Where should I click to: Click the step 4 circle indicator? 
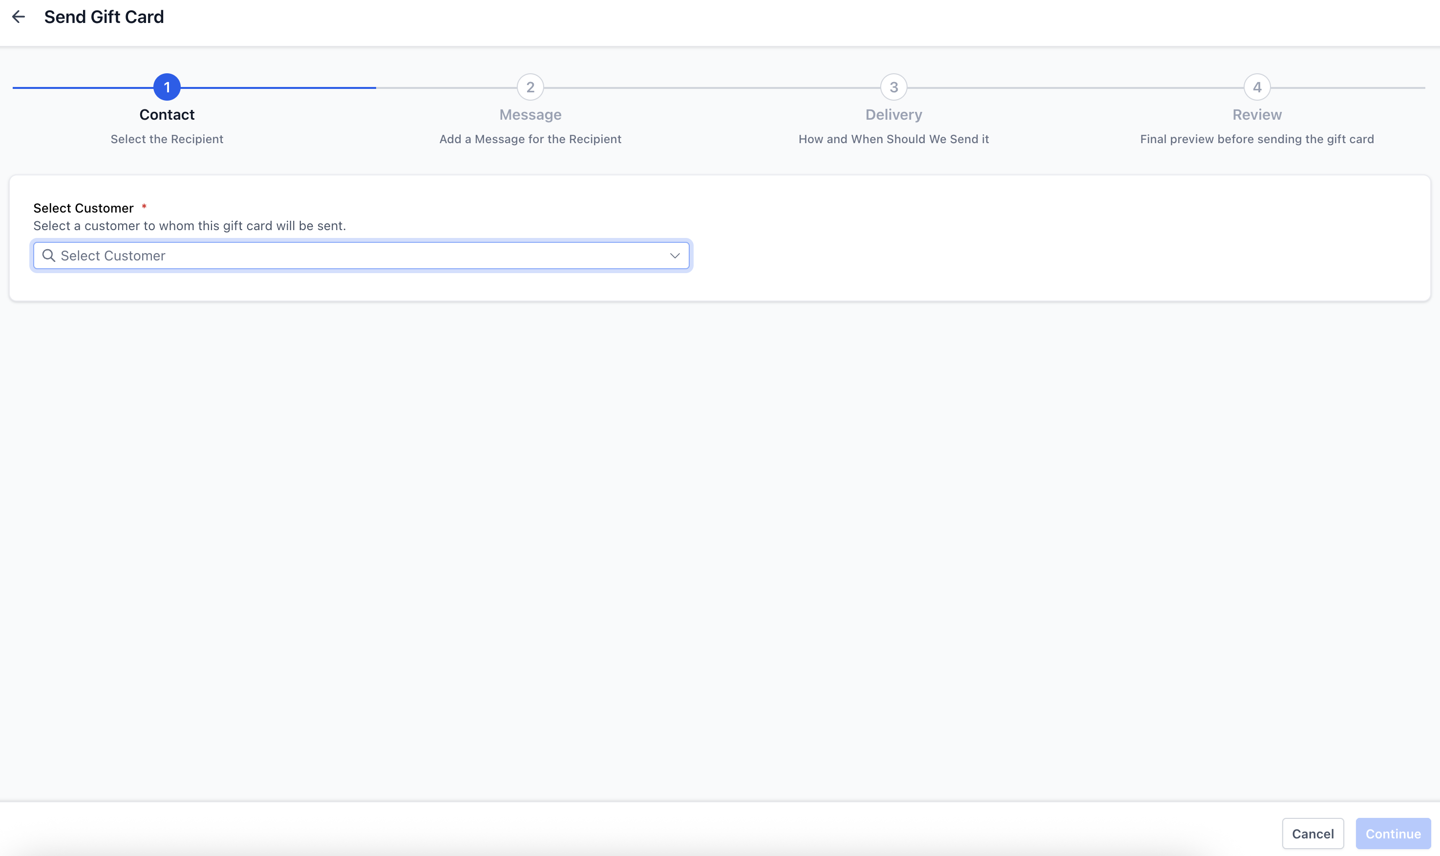coord(1257,87)
